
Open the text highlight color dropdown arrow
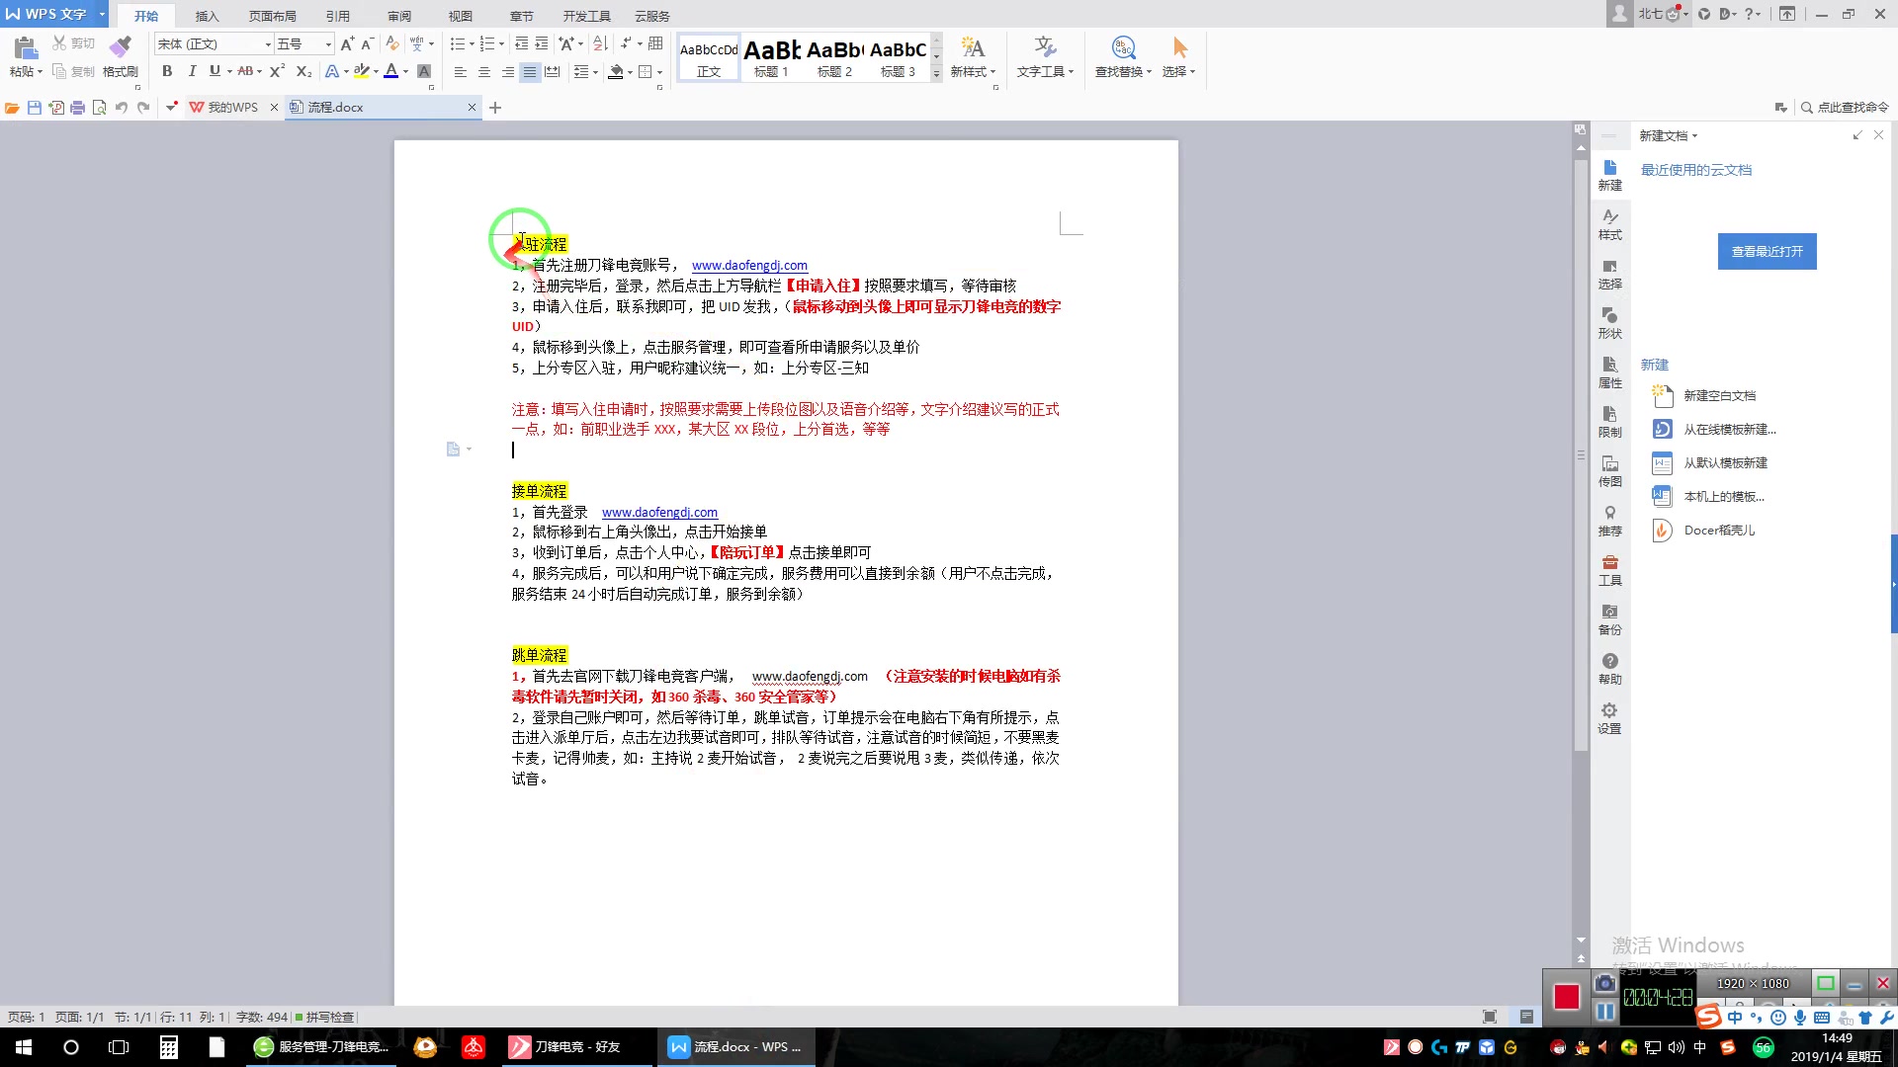376,71
